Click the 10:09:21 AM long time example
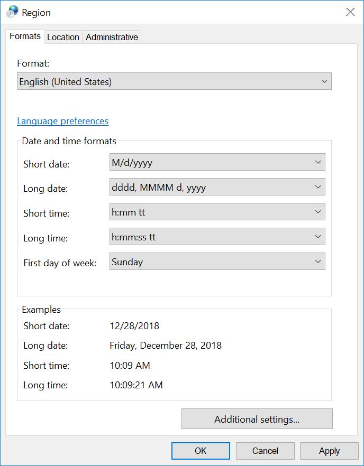Viewport: 364px width, 466px height. coord(136,385)
